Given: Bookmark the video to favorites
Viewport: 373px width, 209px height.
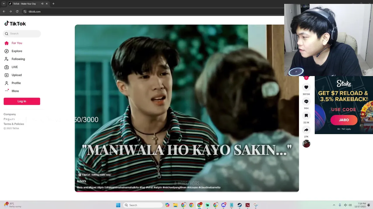Looking at the screenshot, I should click(x=306, y=116).
